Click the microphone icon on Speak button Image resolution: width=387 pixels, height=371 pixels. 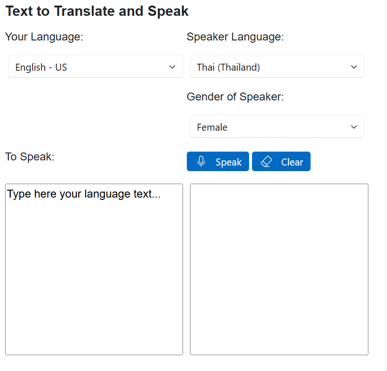201,161
